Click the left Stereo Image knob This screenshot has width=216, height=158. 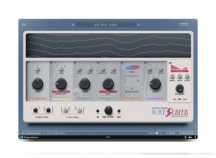(66, 111)
